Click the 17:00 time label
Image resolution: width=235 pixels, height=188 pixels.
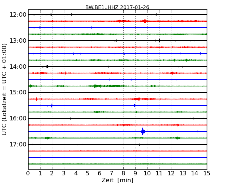coord(18,144)
